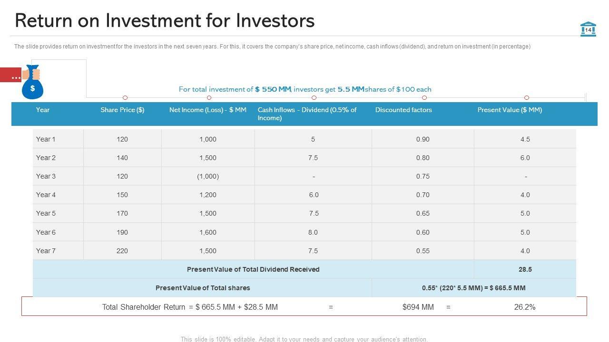Click the slide title Return on Investment
The height and width of the screenshot is (342, 609).
165,21
